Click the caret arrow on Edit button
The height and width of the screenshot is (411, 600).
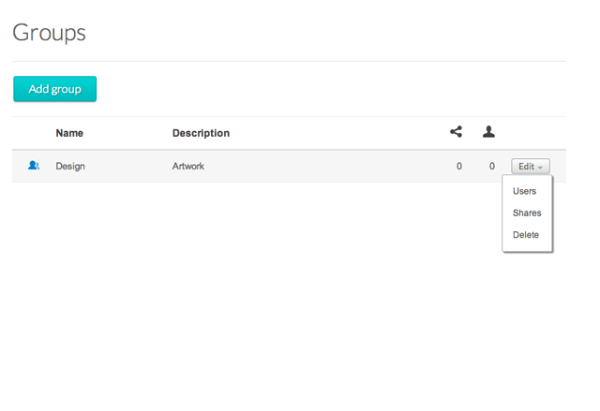click(x=541, y=168)
